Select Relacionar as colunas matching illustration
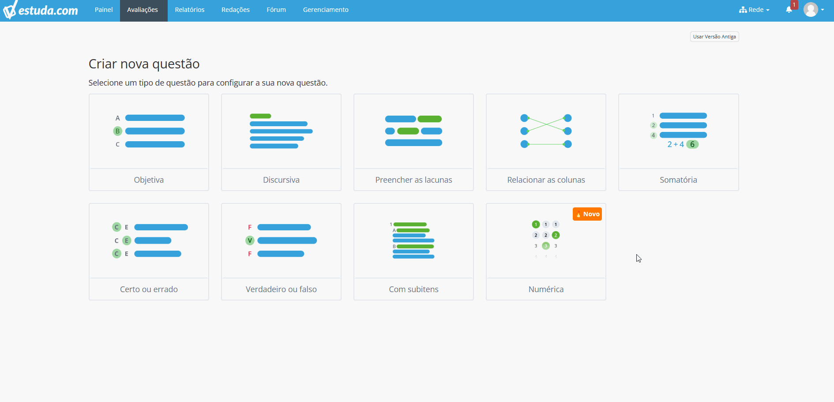This screenshot has height=402, width=834. coord(546,131)
